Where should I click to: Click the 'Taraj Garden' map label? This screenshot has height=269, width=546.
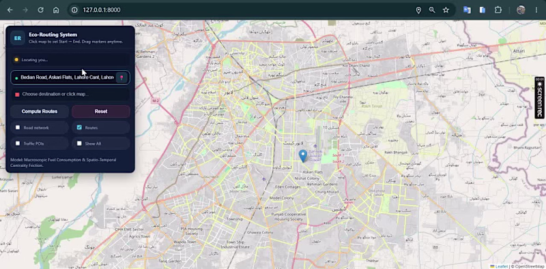[170, 261]
